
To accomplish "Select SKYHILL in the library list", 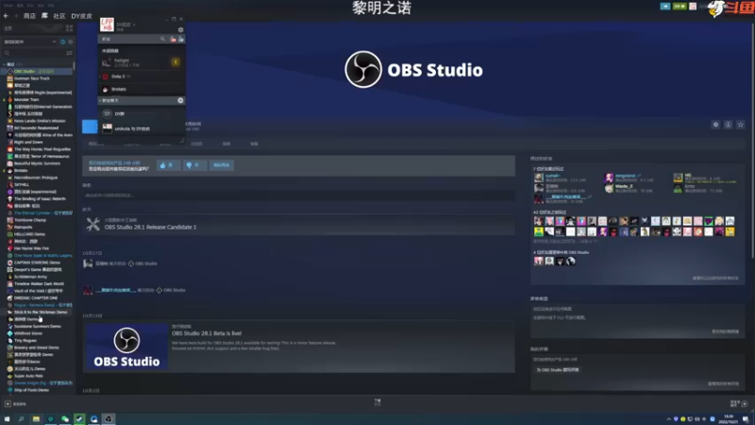I will [x=22, y=184].
